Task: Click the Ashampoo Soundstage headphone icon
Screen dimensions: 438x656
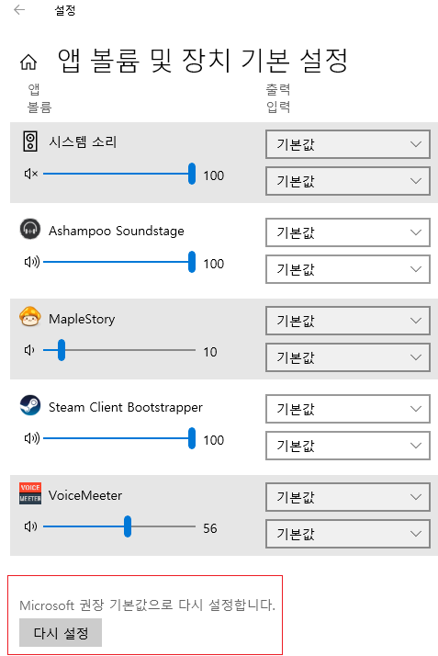Action: [x=30, y=229]
